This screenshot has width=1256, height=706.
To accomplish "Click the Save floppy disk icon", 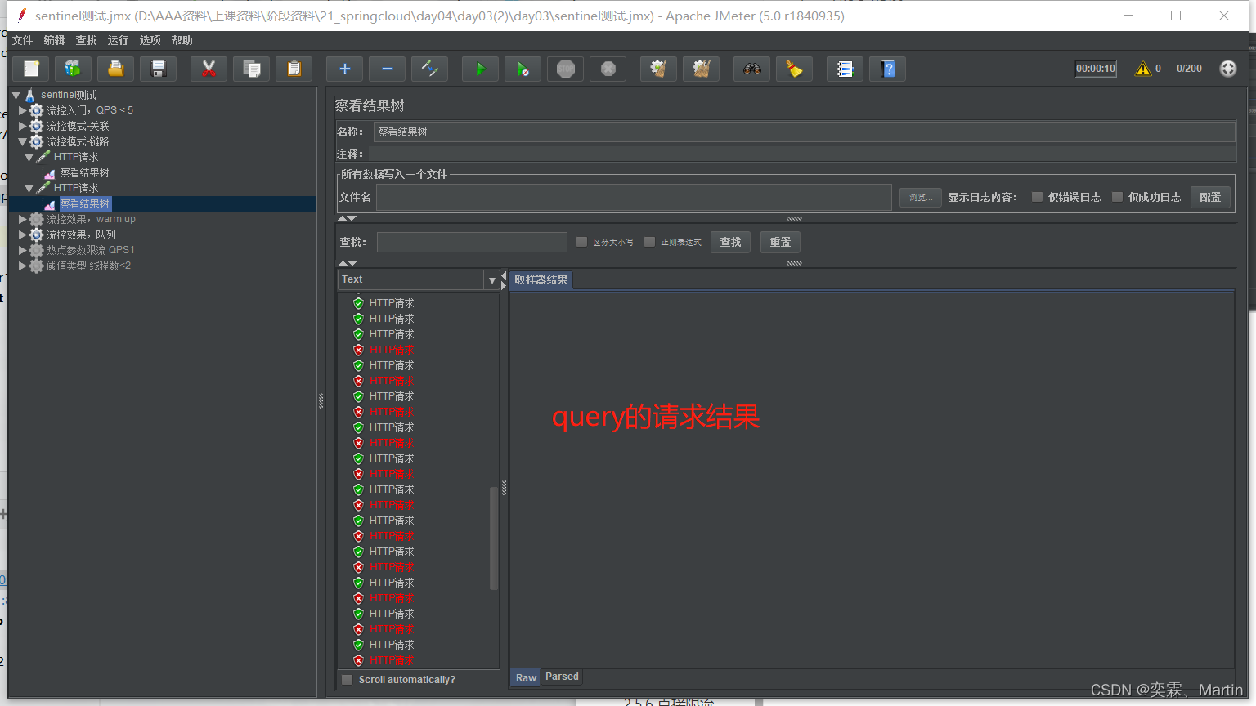I will pos(159,69).
